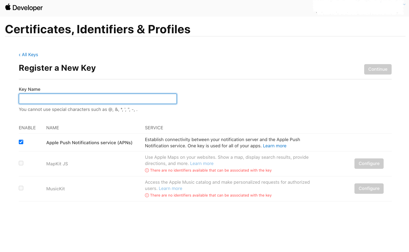Enable the MusicKit key service
Screen dimensions: 409x252
(21, 188)
